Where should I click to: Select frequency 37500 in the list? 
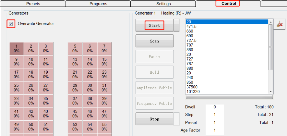pyautogui.click(x=192, y=87)
